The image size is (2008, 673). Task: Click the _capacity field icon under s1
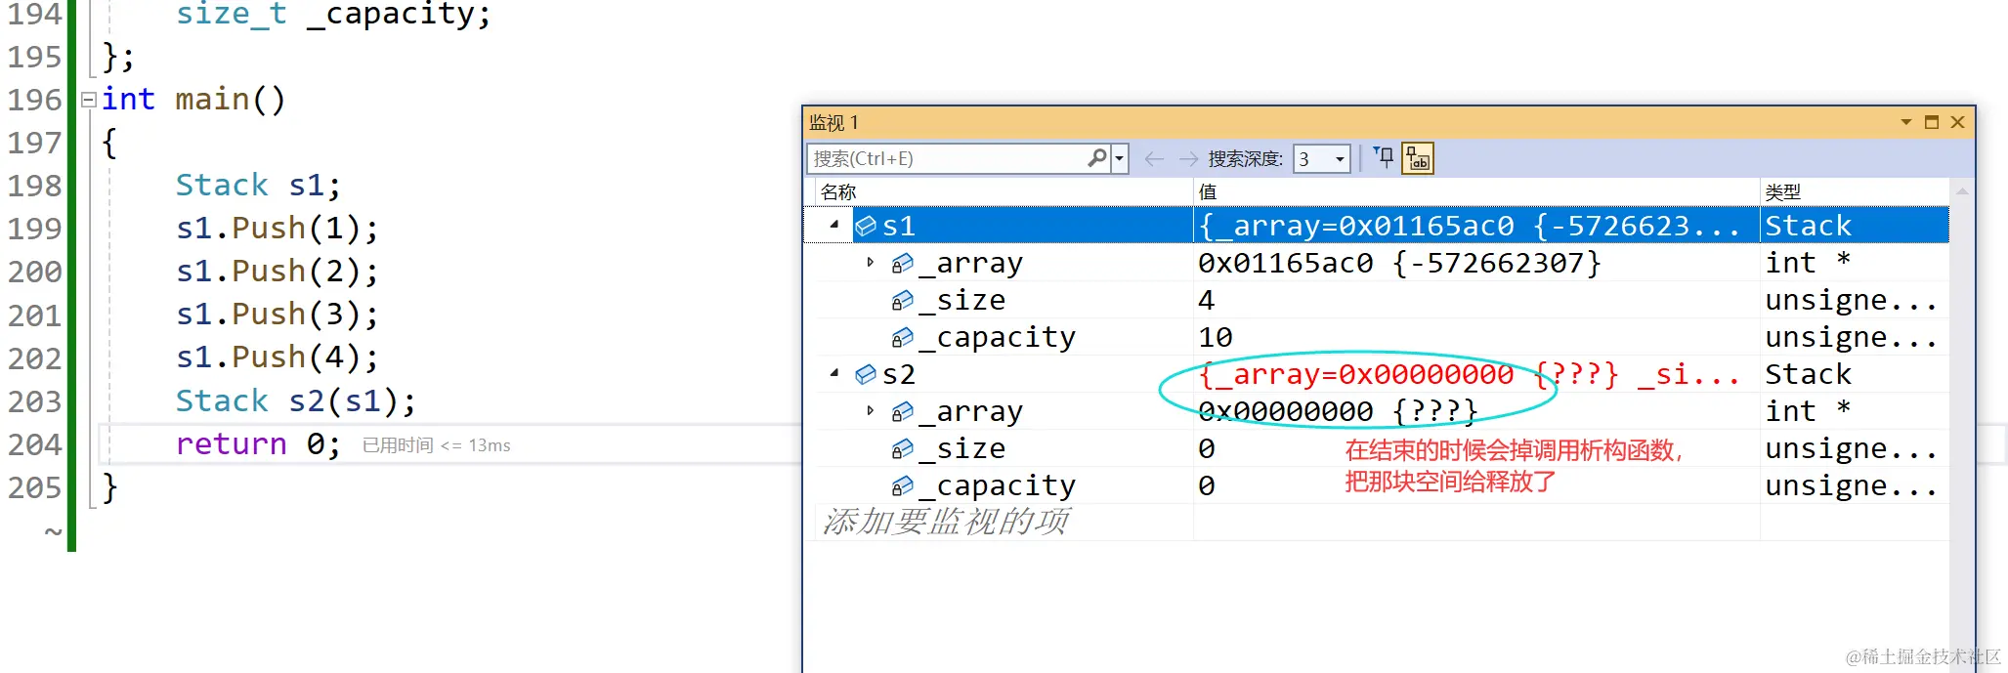pyautogui.click(x=902, y=337)
